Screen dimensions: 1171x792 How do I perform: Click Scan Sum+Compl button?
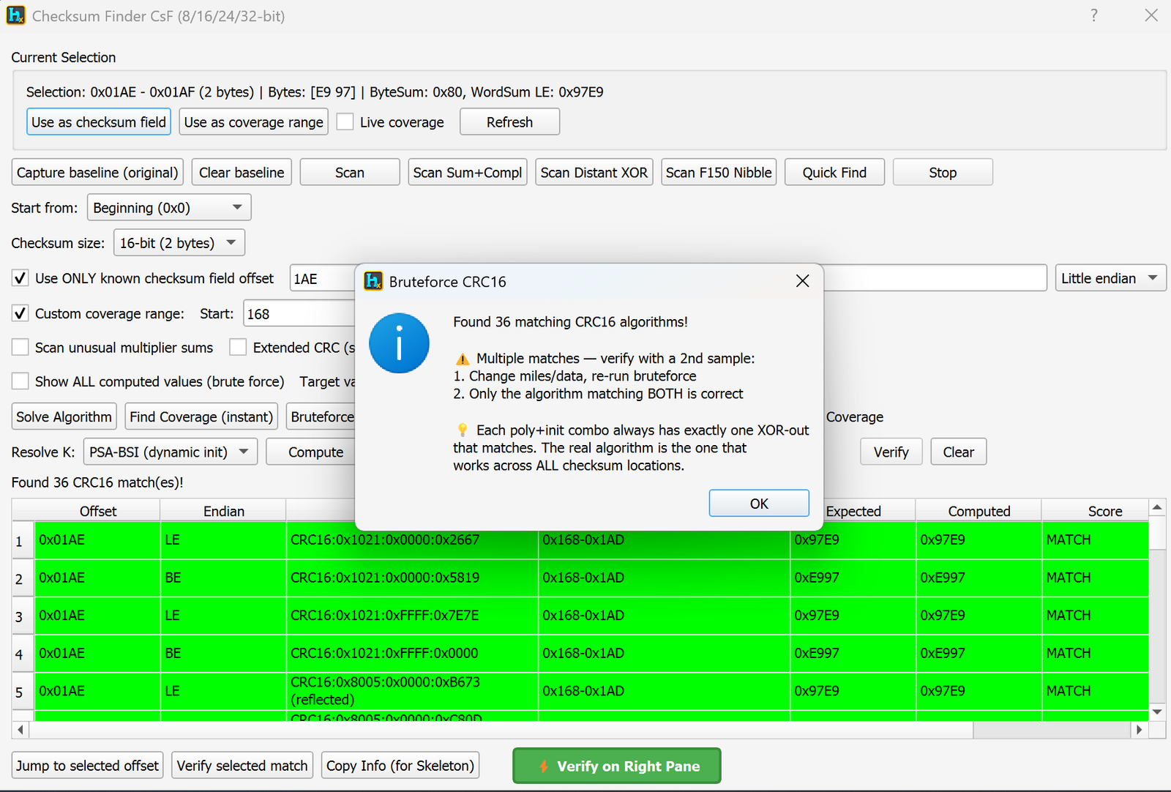coord(468,173)
